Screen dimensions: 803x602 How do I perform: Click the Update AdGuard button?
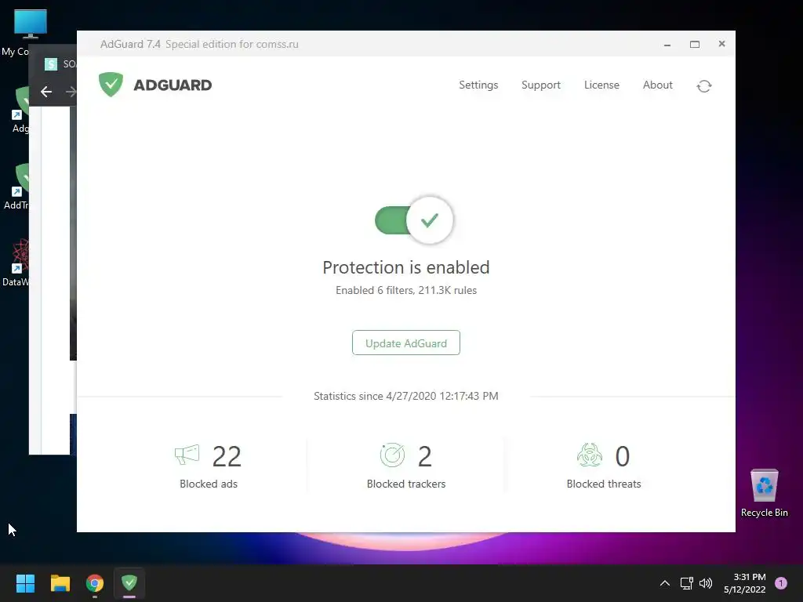(406, 343)
